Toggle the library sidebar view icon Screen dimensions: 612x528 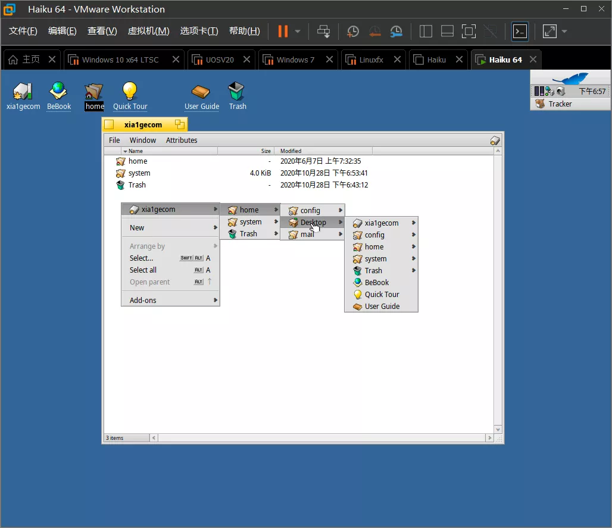tap(426, 32)
